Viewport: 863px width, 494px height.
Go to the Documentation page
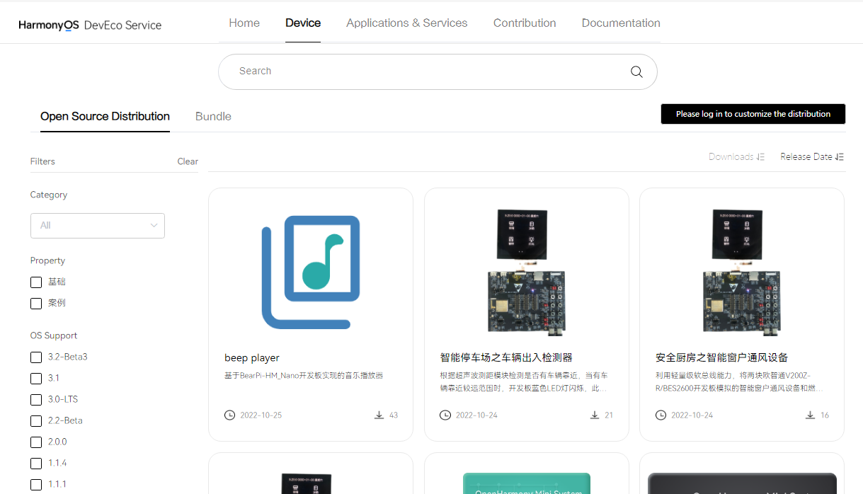pos(621,23)
